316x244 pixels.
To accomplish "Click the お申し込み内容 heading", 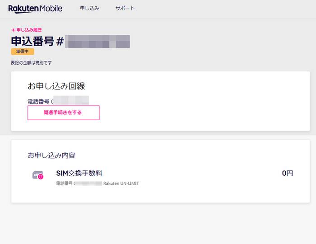I will (x=51, y=155).
